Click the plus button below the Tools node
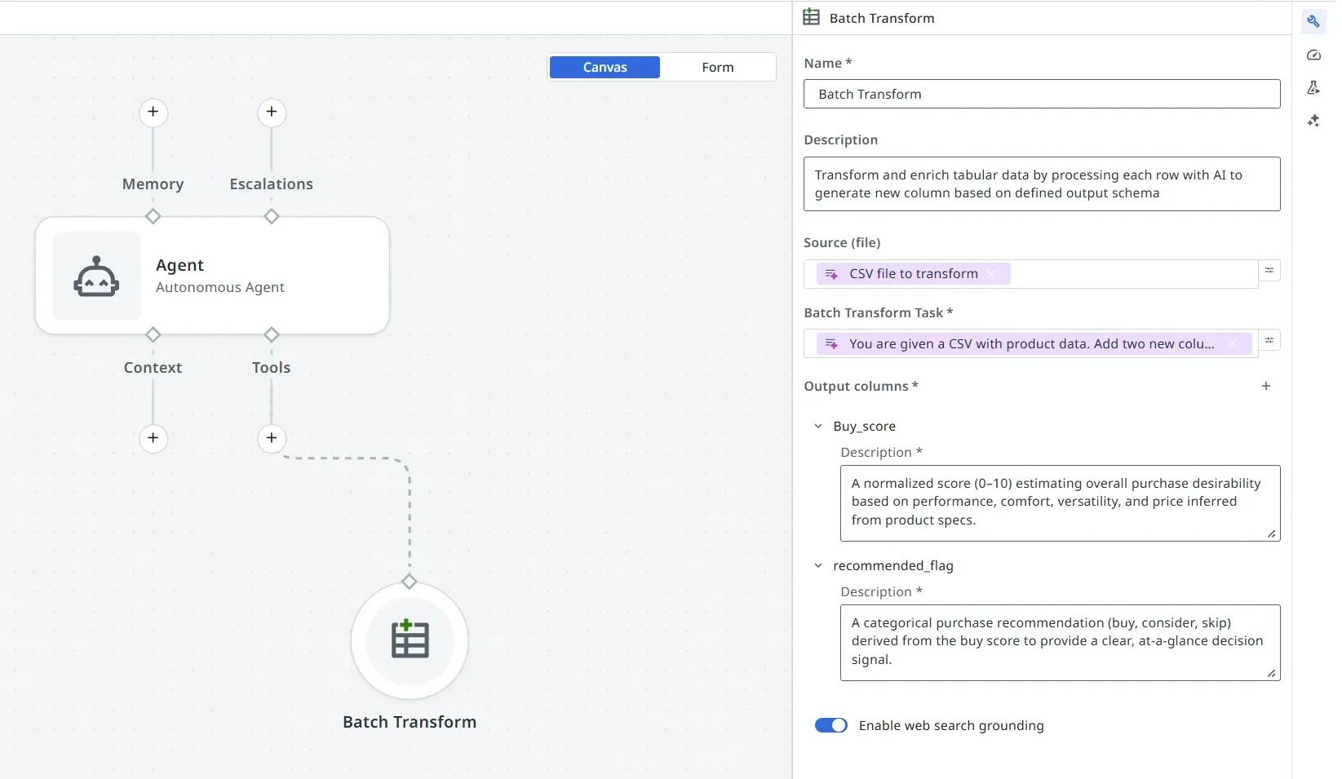 (x=271, y=438)
